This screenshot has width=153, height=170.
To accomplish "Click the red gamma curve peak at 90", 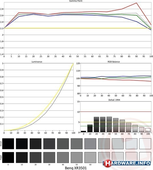I will coord(136,3).
